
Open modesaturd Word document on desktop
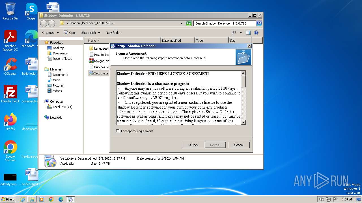pos(31,177)
